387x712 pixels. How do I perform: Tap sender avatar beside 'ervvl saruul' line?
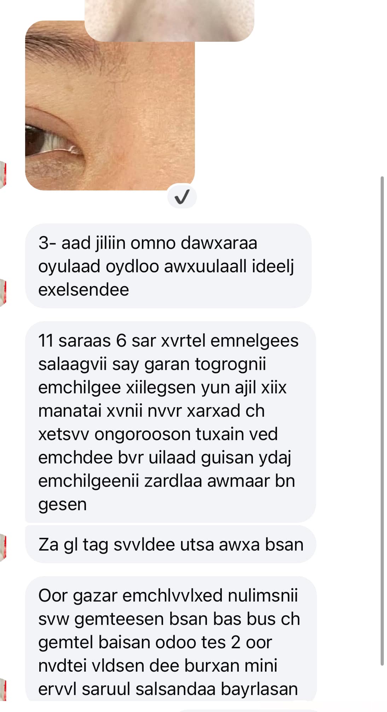pos(3,689)
